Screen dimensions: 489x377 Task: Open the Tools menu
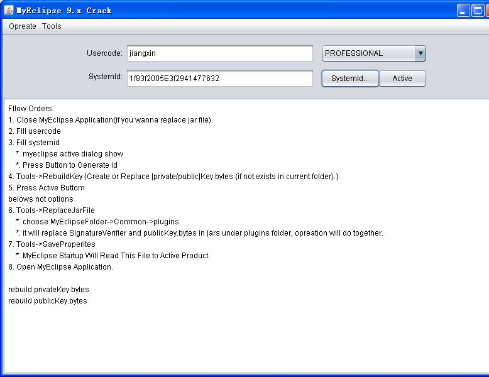52,26
